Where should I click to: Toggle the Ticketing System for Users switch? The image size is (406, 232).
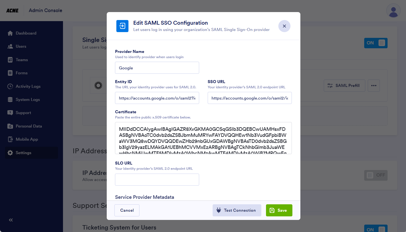click(x=376, y=229)
